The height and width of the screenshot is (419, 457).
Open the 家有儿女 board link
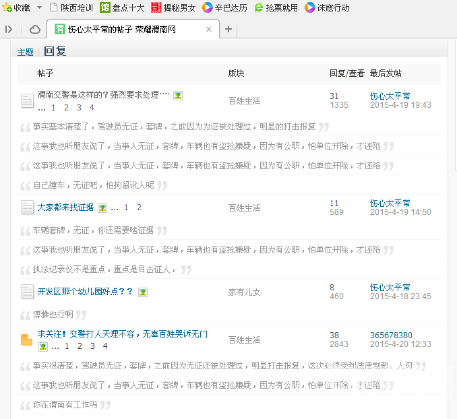pos(244,292)
